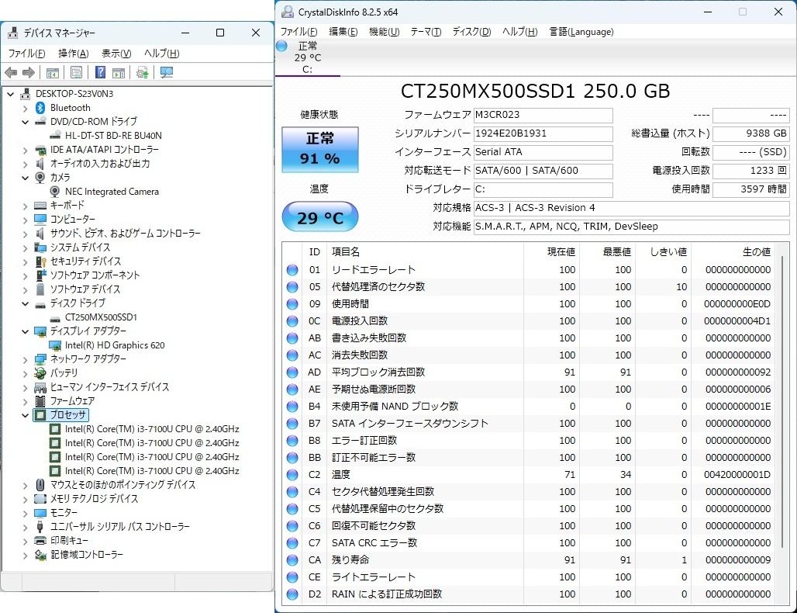This screenshot has width=797, height=613.
Task: Click the Device Manager title bar icon
Action: [x=13, y=33]
